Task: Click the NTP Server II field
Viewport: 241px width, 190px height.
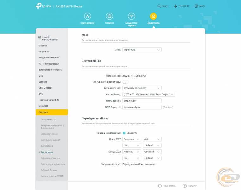Action: click(142, 107)
